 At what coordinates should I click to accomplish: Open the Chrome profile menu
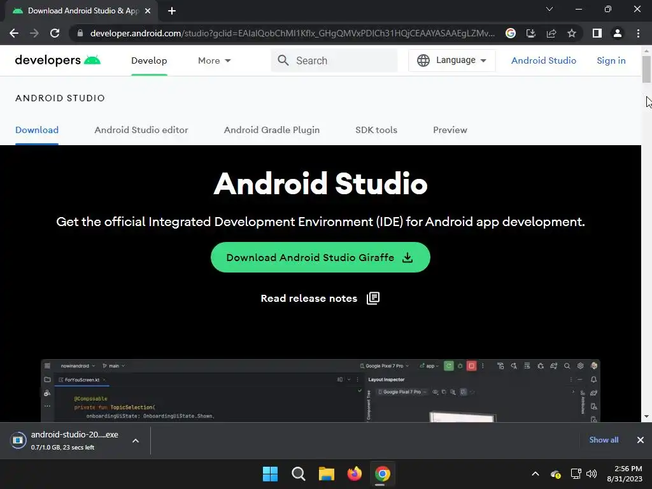point(618,33)
